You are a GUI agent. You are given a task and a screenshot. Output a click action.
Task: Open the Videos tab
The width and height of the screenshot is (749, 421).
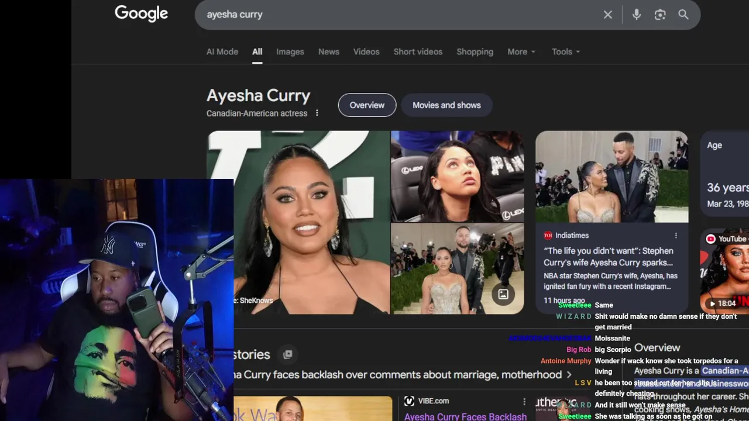(x=366, y=51)
